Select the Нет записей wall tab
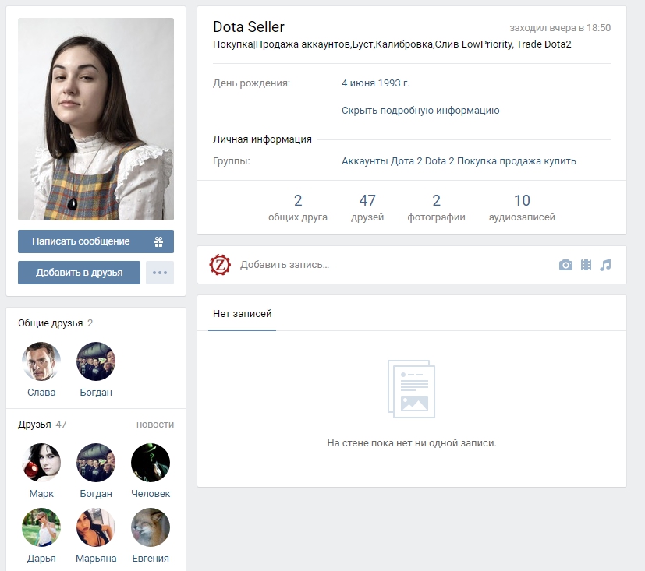 pos(243,314)
